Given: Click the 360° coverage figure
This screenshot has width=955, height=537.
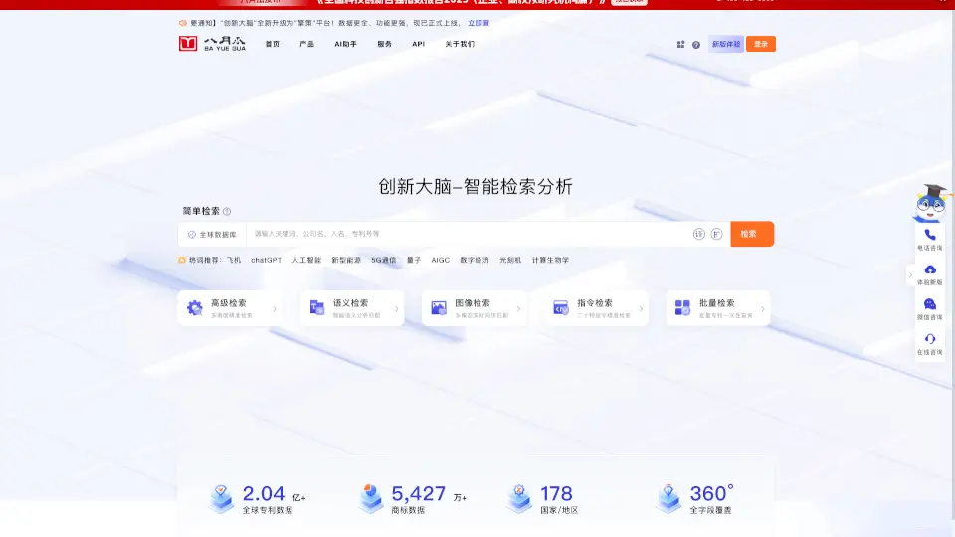Looking at the screenshot, I should click(711, 493).
